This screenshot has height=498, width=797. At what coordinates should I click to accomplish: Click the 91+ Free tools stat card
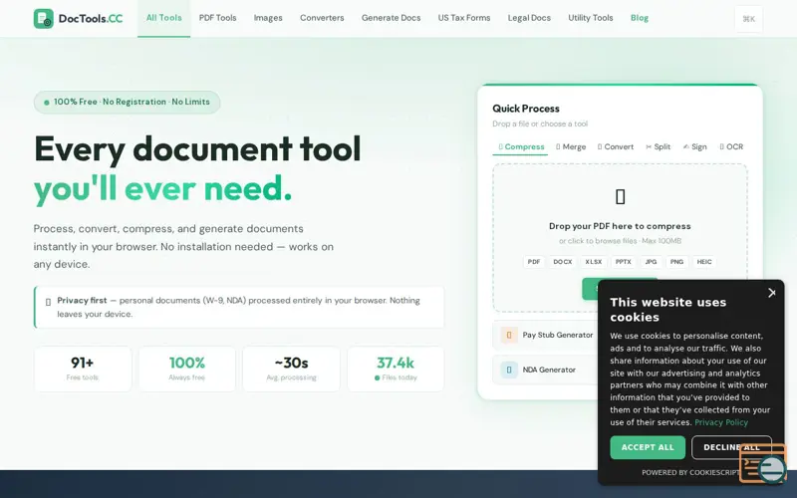pyautogui.click(x=83, y=369)
